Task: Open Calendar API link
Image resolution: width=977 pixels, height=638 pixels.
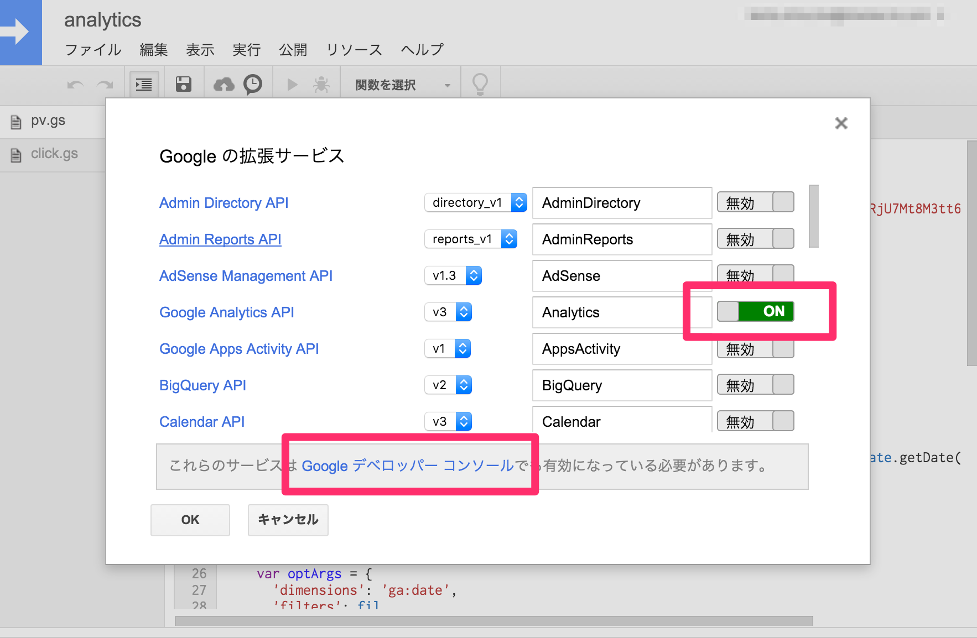Action: tap(202, 422)
